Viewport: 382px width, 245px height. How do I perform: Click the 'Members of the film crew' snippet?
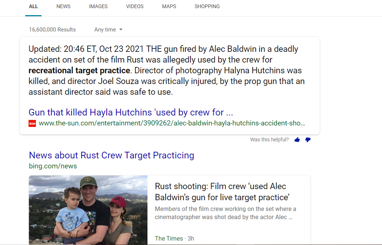click(x=226, y=213)
